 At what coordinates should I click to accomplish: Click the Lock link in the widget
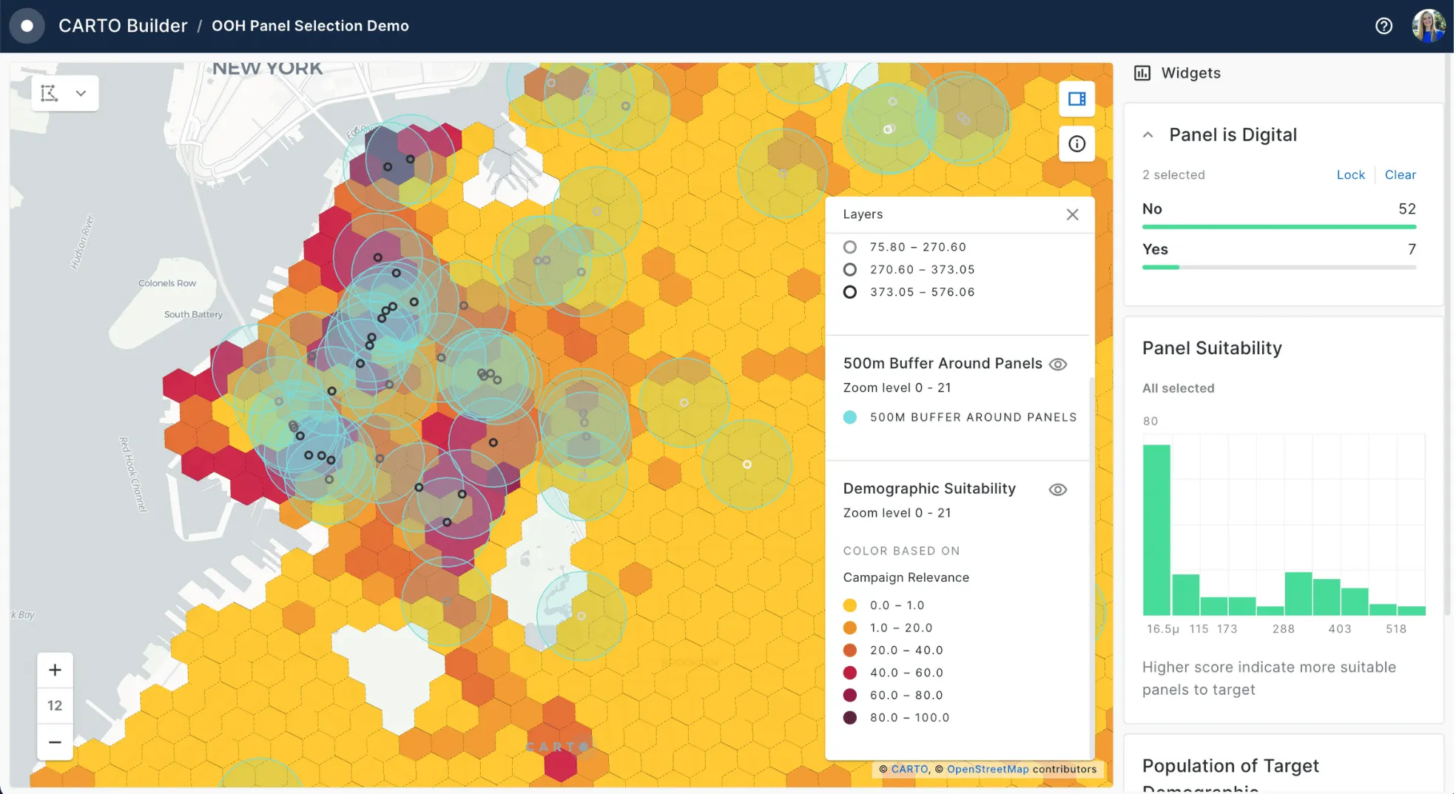1350,174
